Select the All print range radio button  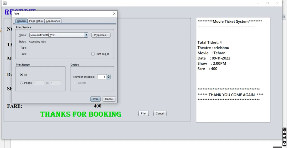21,75
